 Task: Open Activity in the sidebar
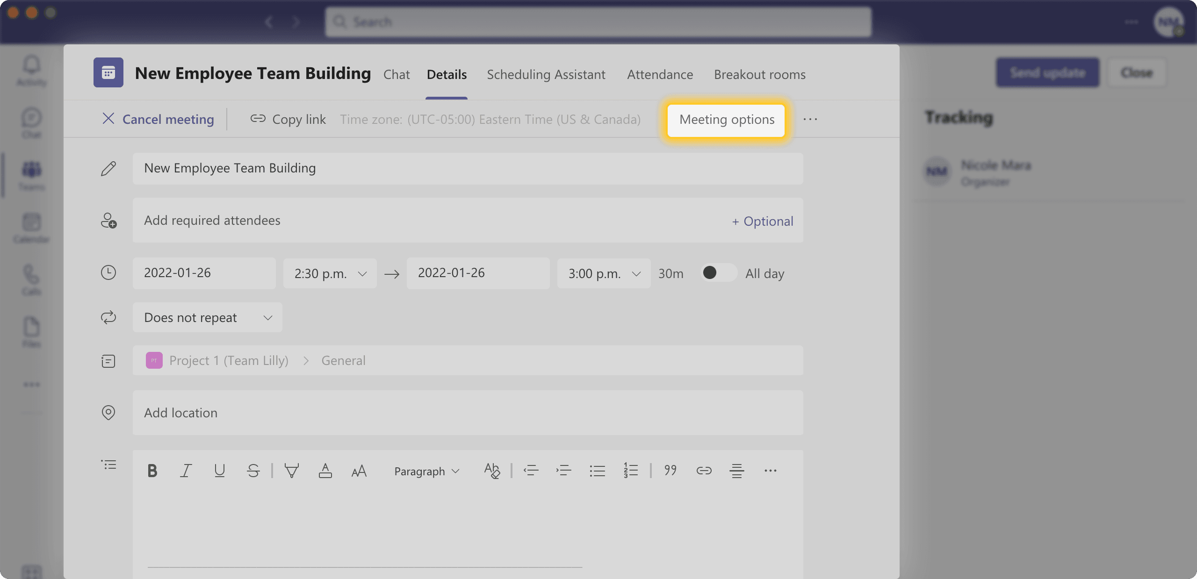click(x=32, y=71)
